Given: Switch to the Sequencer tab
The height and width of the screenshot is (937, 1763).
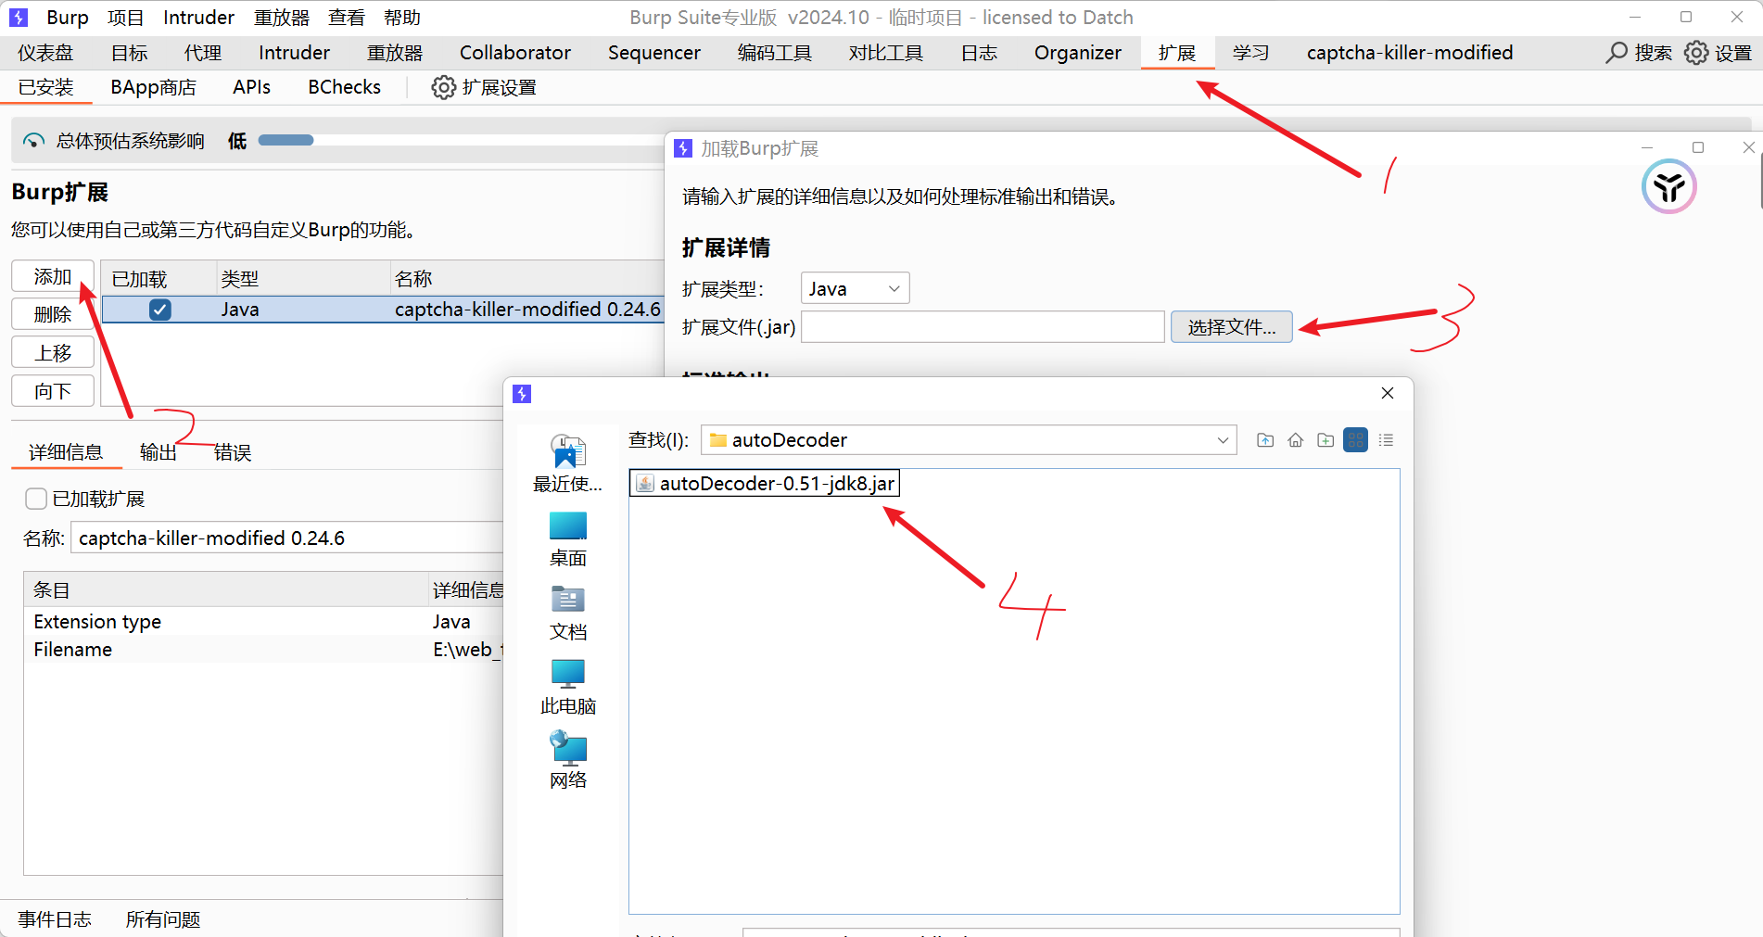Looking at the screenshot, I should point(653,53).
